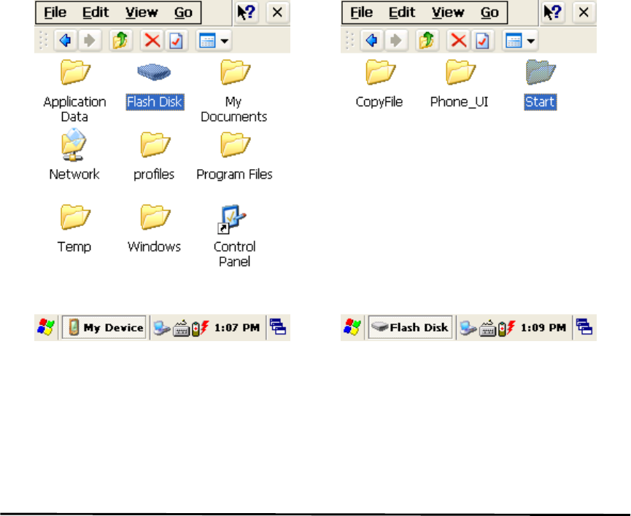Click the What's This help button in the Flash Disk window
Screen dimensions: 631x516
point(552,12)
